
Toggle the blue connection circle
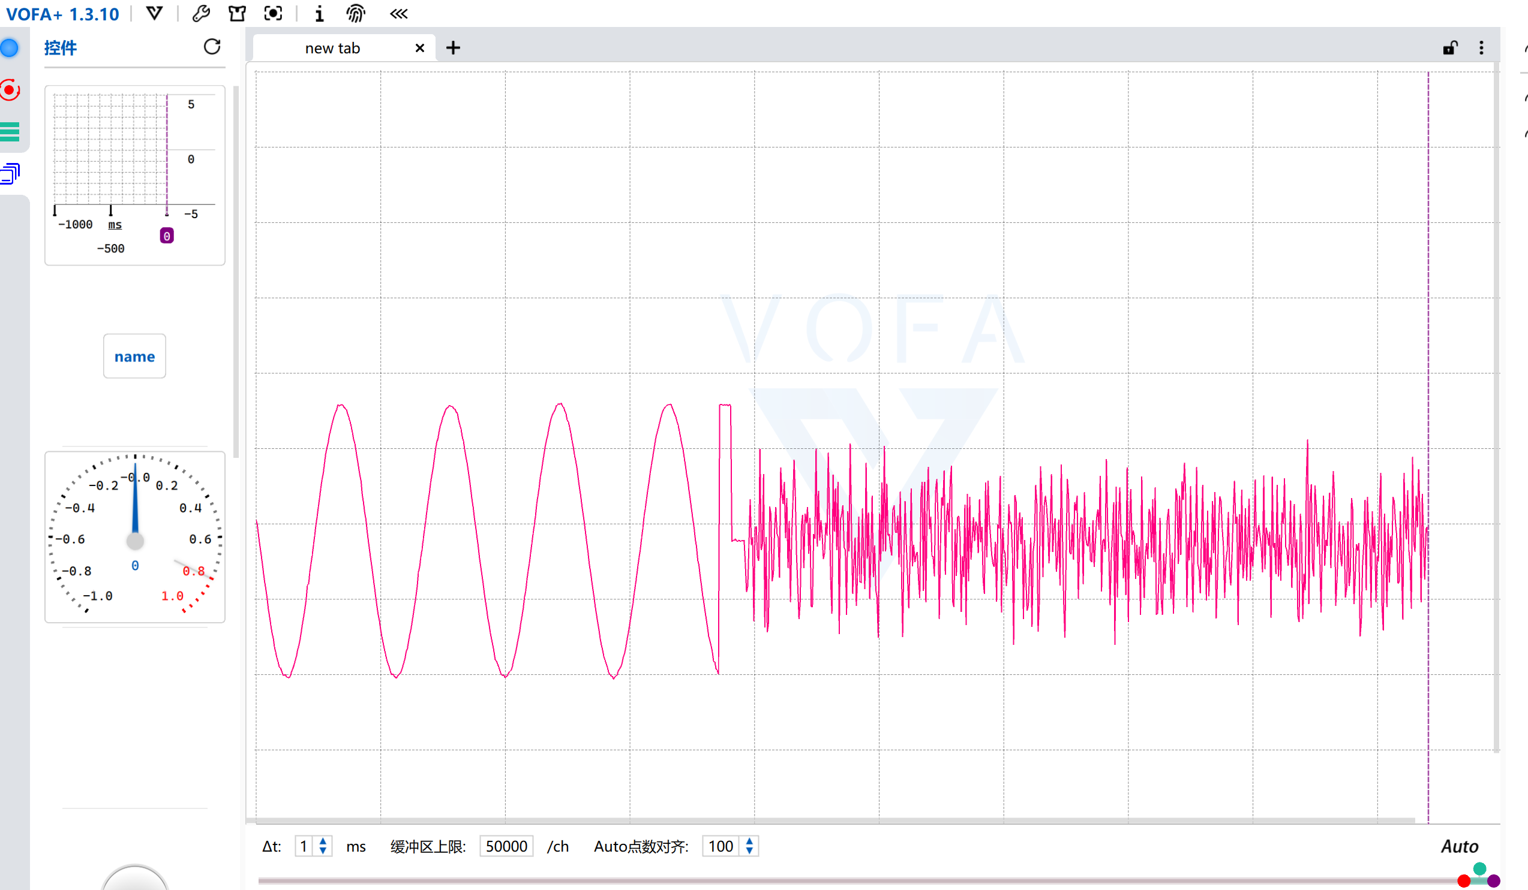[x=10, y=48]
